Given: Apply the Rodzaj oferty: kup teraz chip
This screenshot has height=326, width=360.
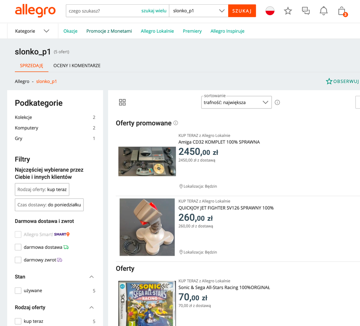Looking at the screenshot, I should [42, 189].
